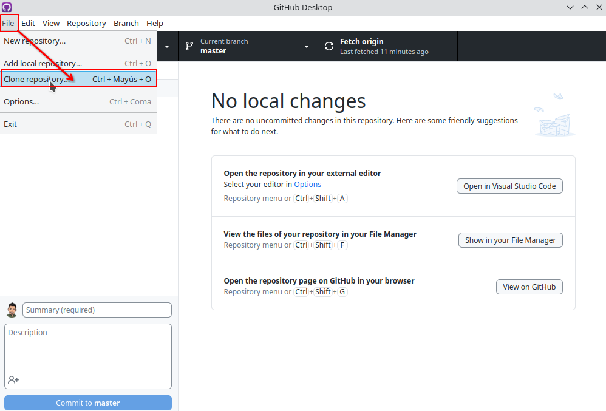Open the changes panel dropdown arrow

[166, 46]
